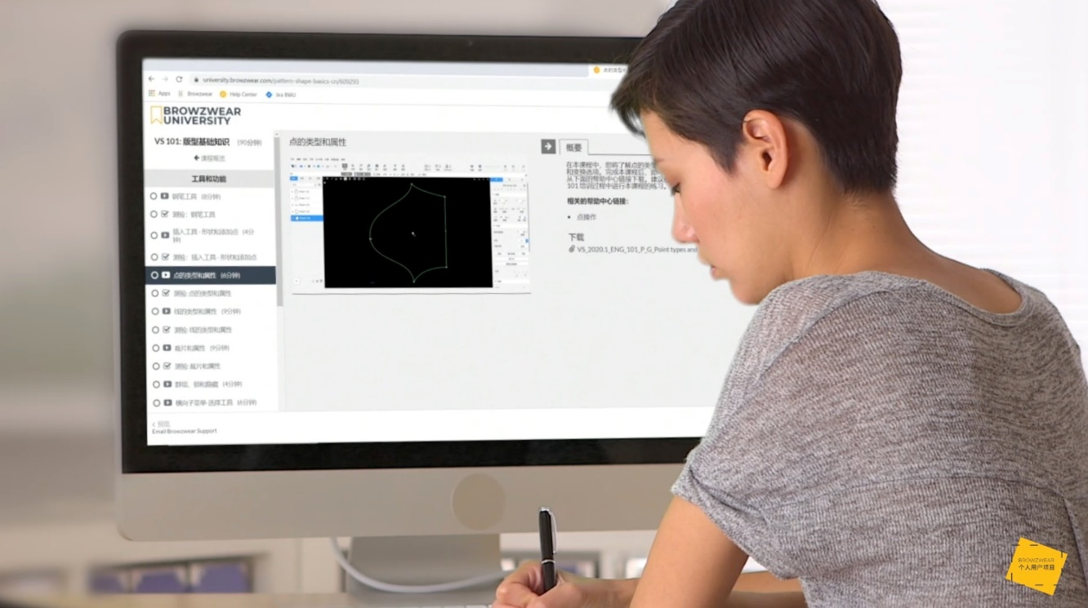Toggle the first lesson's completion circle (8分钟)

(154, 196)
